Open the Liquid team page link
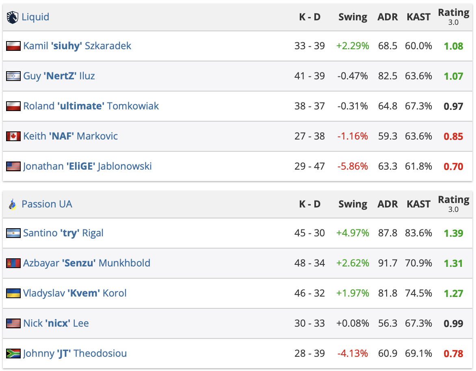This screenshot has width=476, height=371. 35,17
